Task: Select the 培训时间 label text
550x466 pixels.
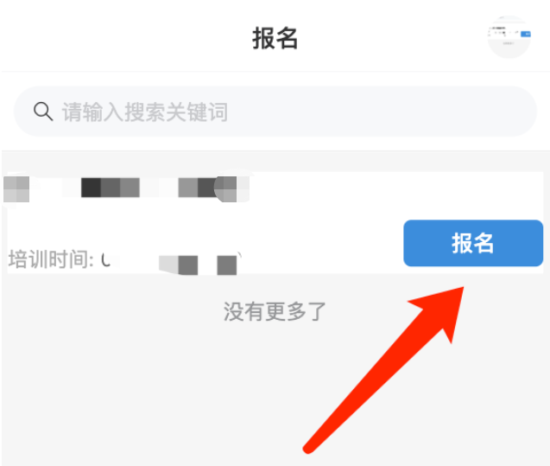Action: point(51,259)
